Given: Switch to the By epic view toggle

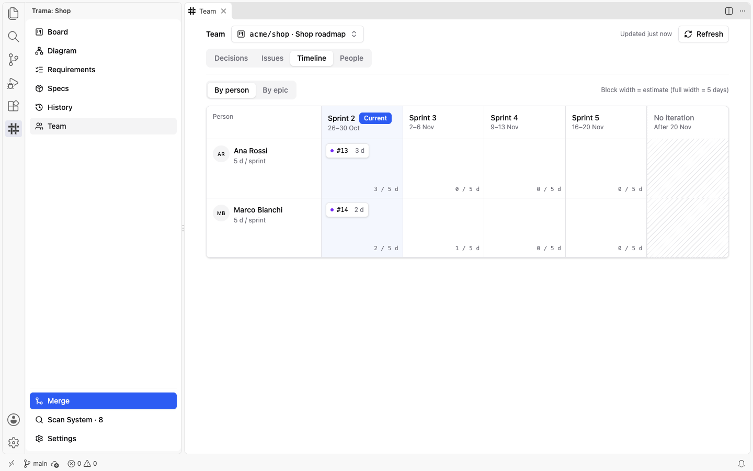Looking at the screenshot, I should click(275, 90).
